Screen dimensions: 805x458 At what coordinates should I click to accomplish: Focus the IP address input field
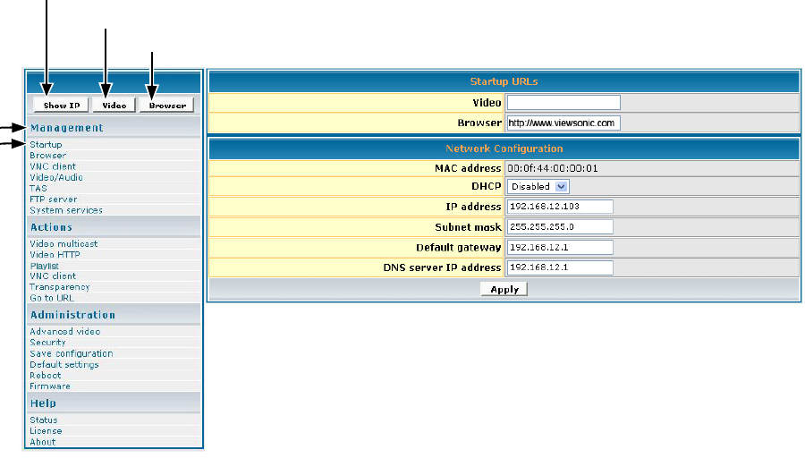[x=560, y=207]
